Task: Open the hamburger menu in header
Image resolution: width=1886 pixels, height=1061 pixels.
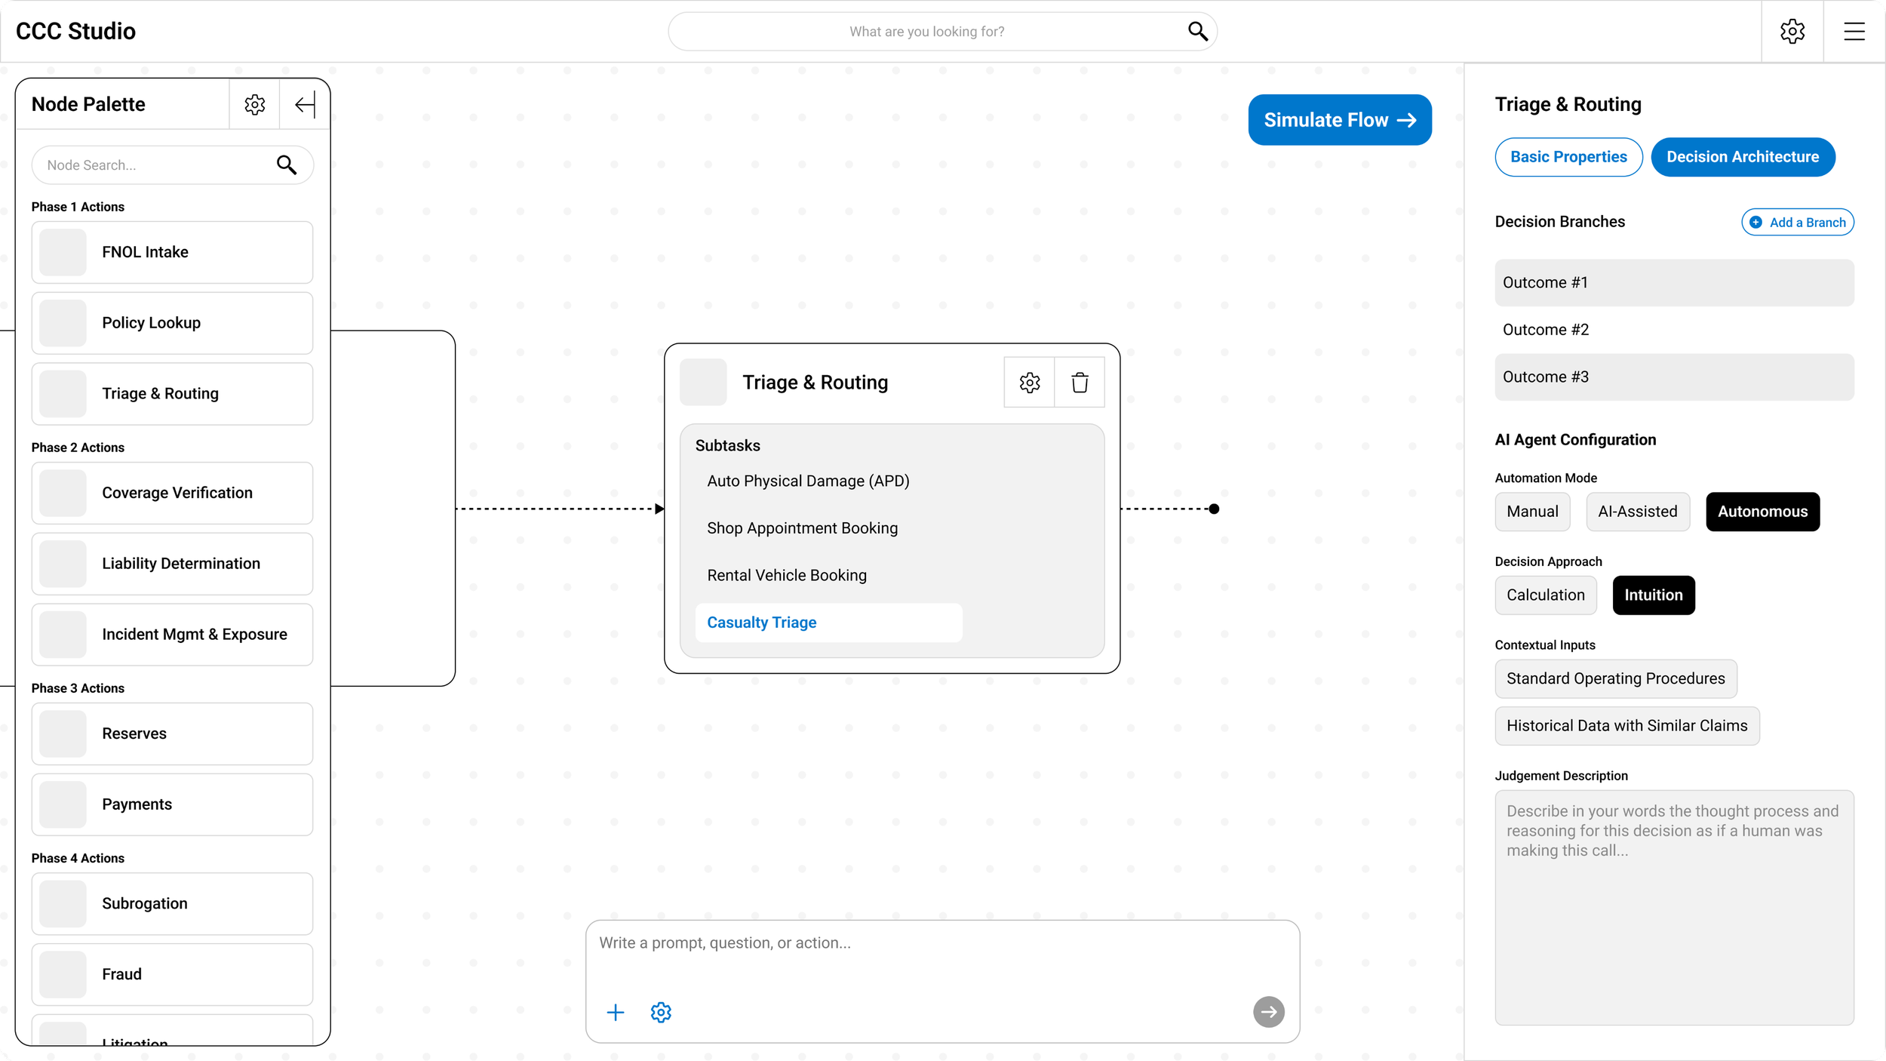Action: click(x=1854, y=31)
